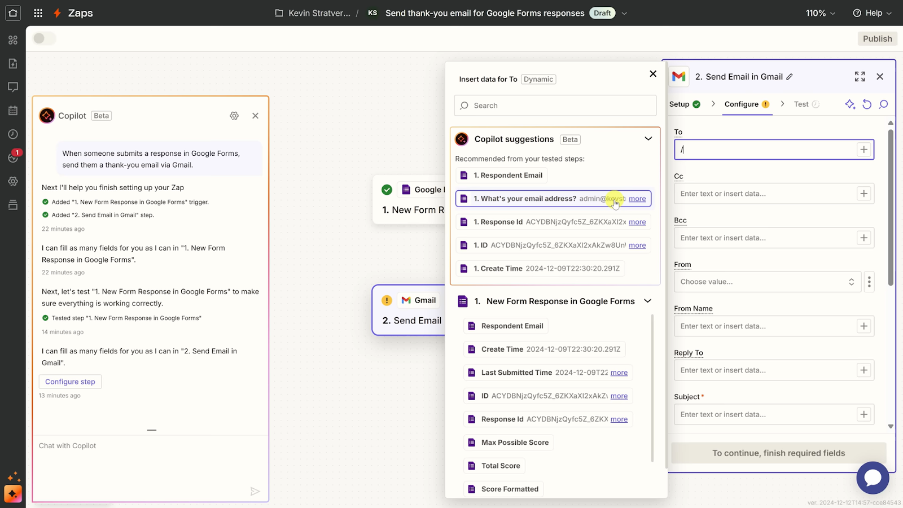Open the stacked layers icon in the sidebar

coord(13,204)
